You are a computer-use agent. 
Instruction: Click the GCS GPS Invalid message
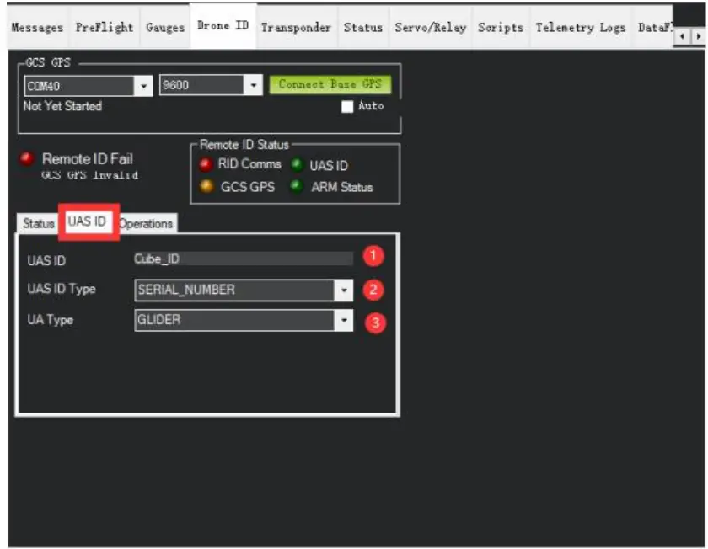[x=90, y=175]
